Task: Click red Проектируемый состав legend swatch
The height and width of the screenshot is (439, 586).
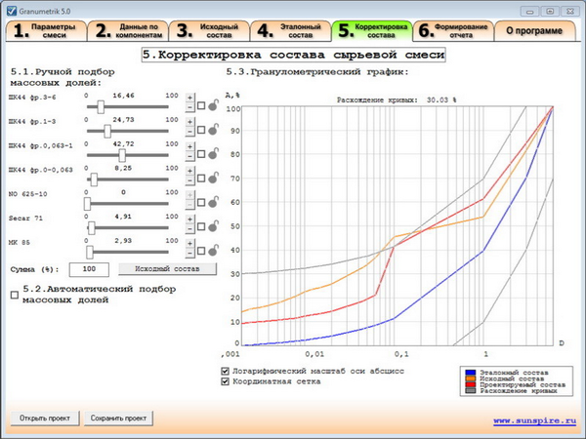Action: click(x=471, y=384)
